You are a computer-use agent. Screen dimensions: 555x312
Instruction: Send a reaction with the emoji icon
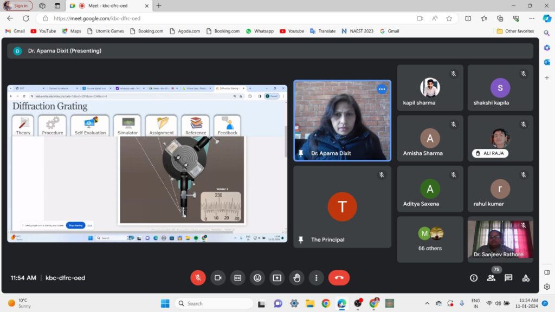click(x=257, y=278)
